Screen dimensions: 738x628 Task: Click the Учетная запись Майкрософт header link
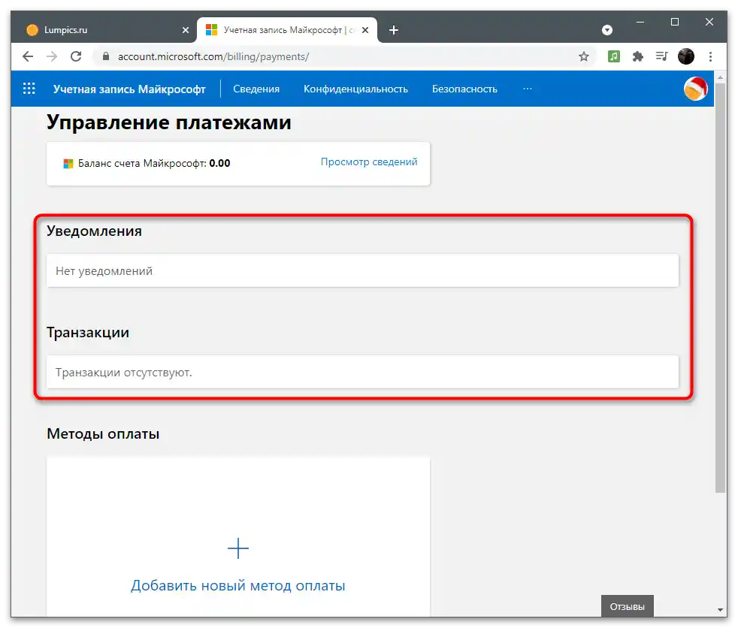click(129, 89)
